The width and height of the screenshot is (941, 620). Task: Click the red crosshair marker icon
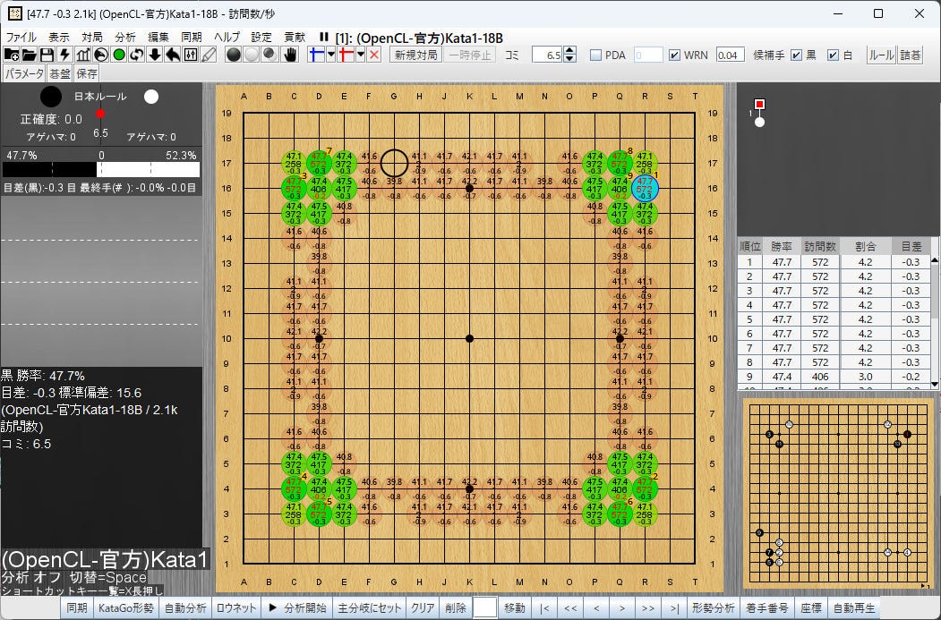[346, 55]
